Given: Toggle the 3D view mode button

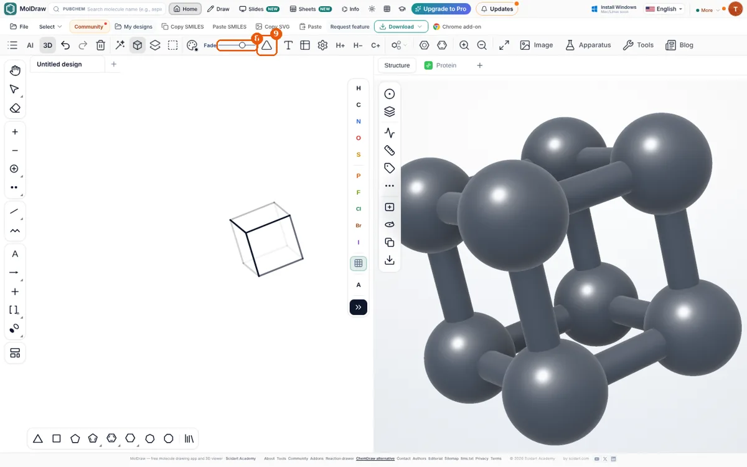Looking at the screenshot, I should pyautogui.click(x=47, y=45).
